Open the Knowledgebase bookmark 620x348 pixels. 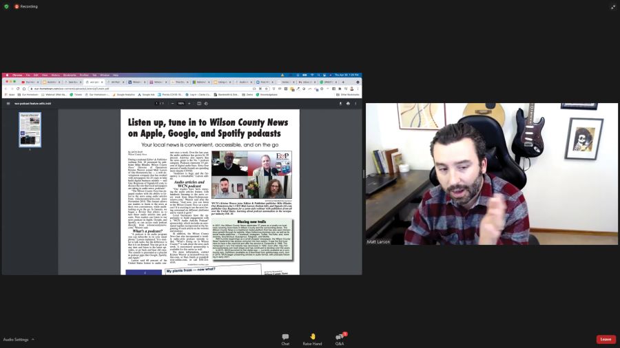pos(267,95)
